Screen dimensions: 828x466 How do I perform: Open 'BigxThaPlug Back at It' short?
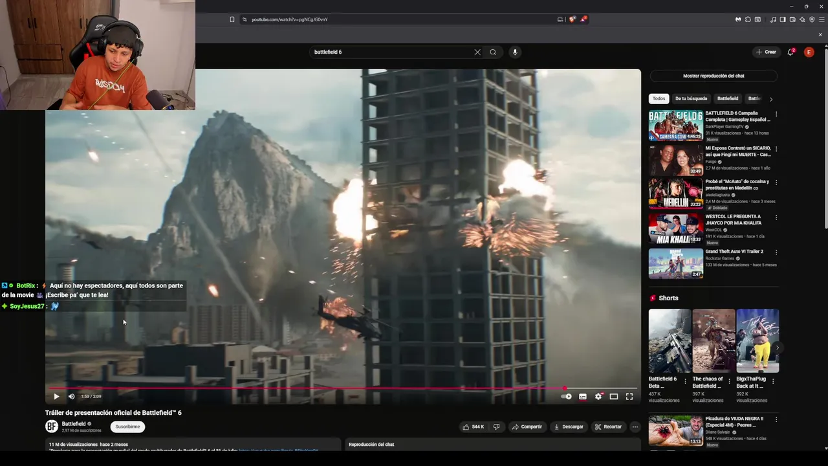click(x=757, y=341)
